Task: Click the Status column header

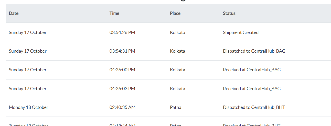Action: tap(229, 13)
